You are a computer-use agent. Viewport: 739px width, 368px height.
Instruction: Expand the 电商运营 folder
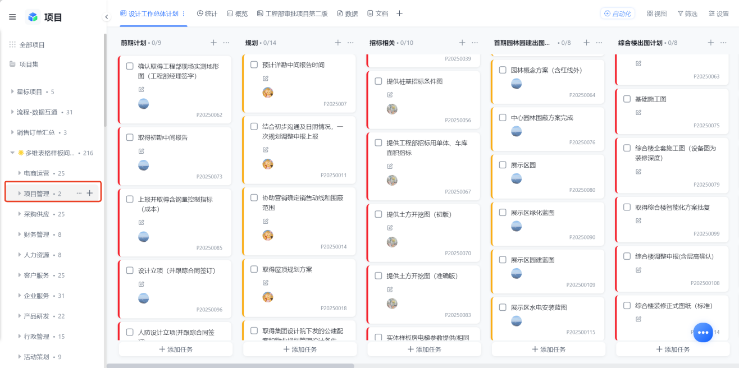pos(20,173)
